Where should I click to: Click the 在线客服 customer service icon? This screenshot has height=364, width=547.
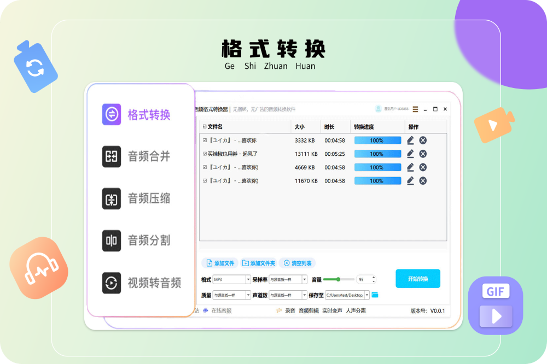(x=206, y=310)
